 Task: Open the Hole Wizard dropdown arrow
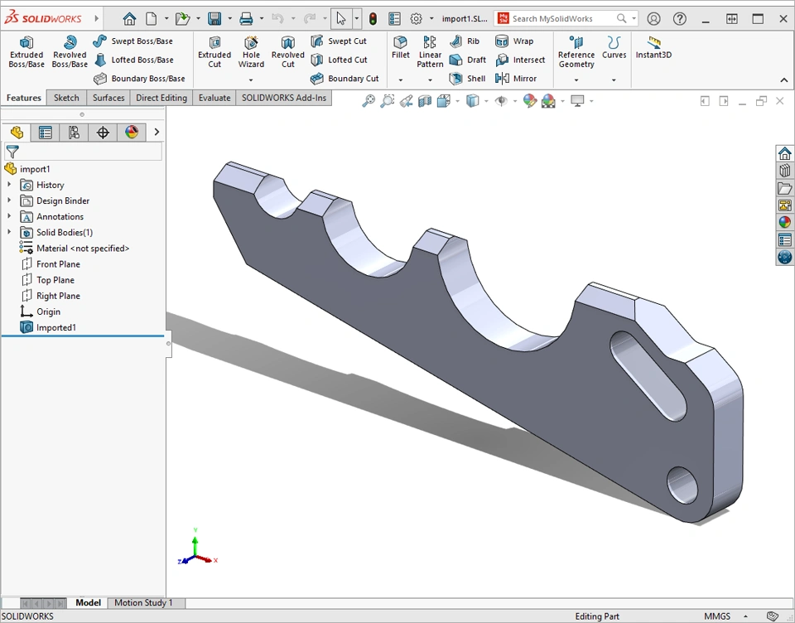(x=251, y=80)
